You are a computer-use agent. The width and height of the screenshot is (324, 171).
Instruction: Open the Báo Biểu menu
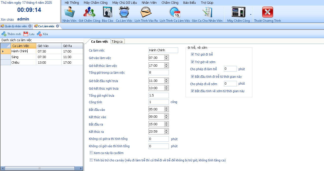coord(189,3)
